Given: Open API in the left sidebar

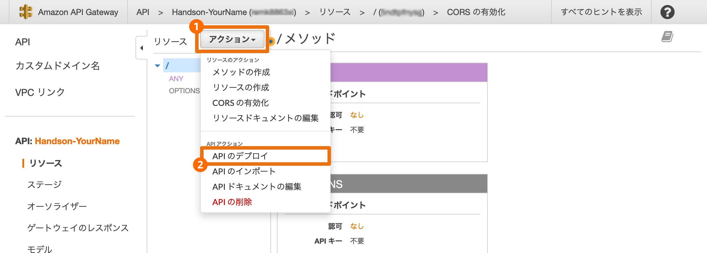Looking at the screenshot, I should point(23,42).
